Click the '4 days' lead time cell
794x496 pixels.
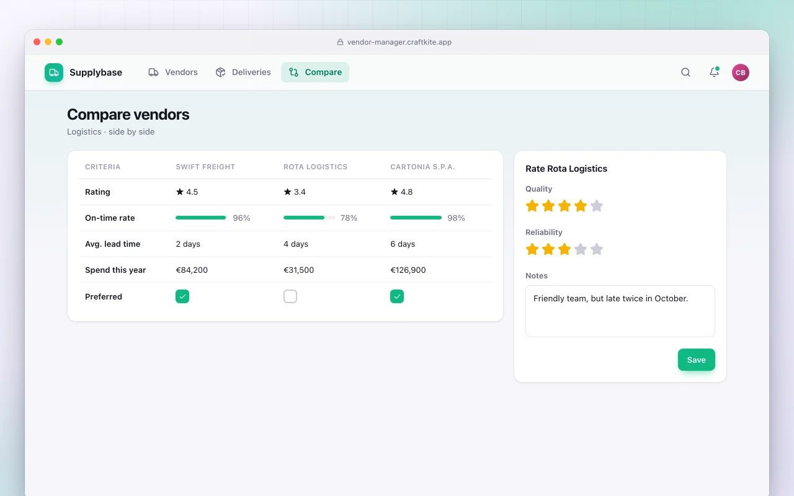[296, 244]
